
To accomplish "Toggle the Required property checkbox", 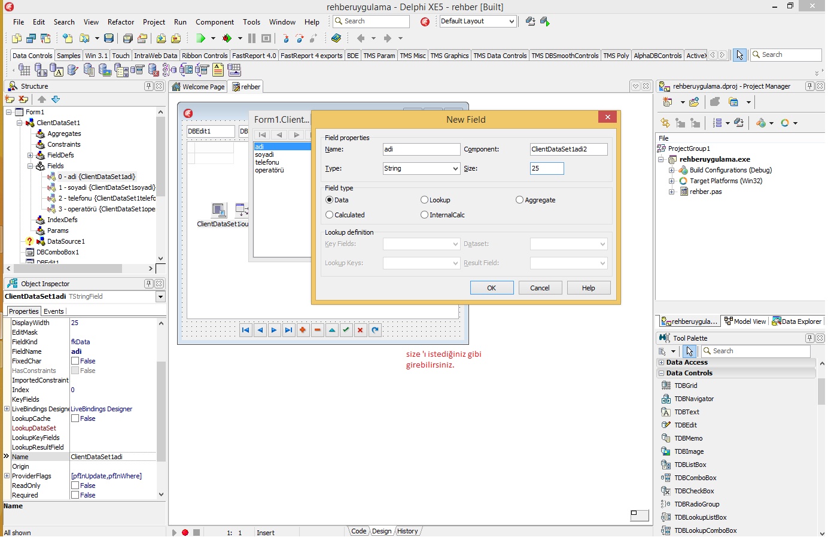I will (x=75, y=495).
